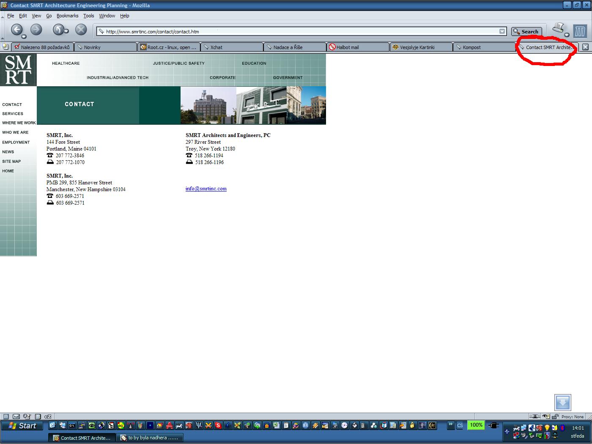Click Home in the left sidebar
This screenshot has width=592, height=444.
8,171
